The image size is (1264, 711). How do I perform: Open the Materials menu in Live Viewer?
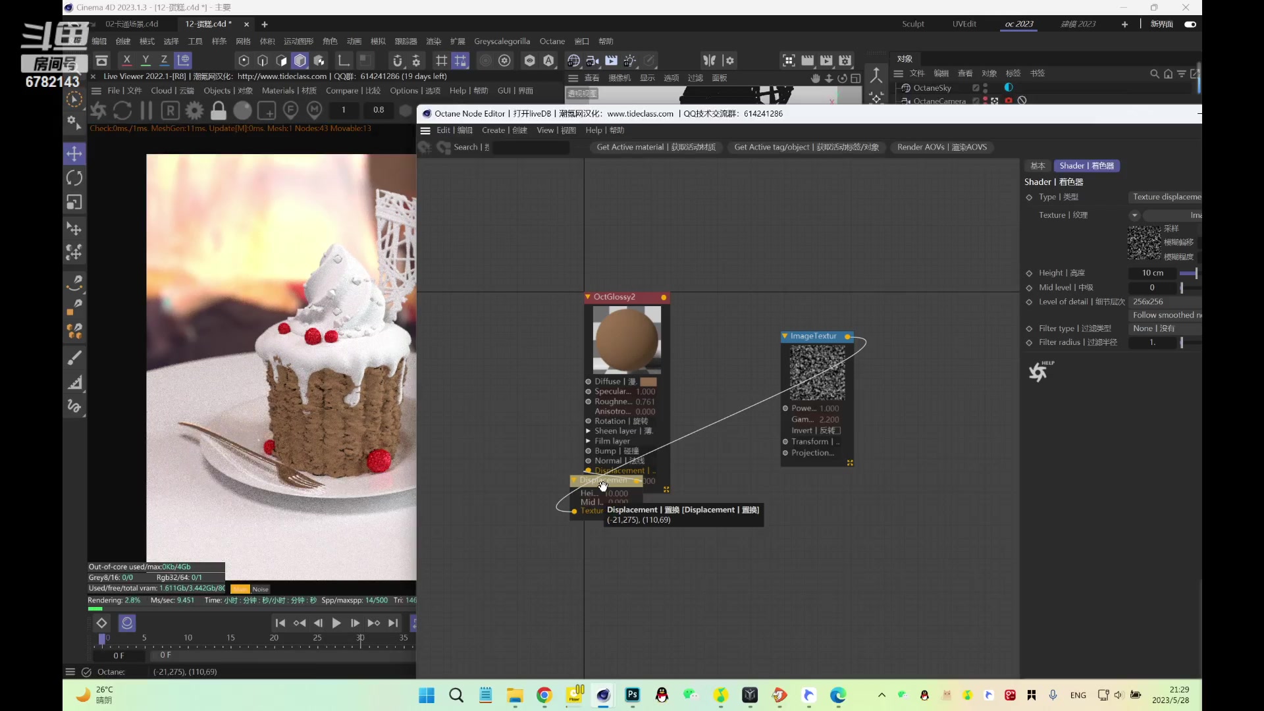pos(289,91)
